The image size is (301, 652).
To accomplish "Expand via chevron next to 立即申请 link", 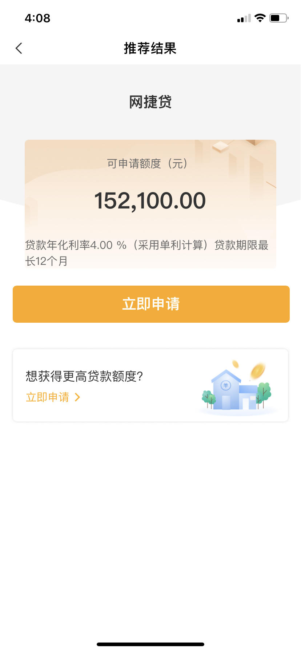I will [x=77, y=397].
